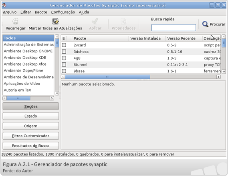Viewport: 228px width, 176px height.
Task: Click the Estado filter button
Action: pyautogui.click(x=31, y=116)
